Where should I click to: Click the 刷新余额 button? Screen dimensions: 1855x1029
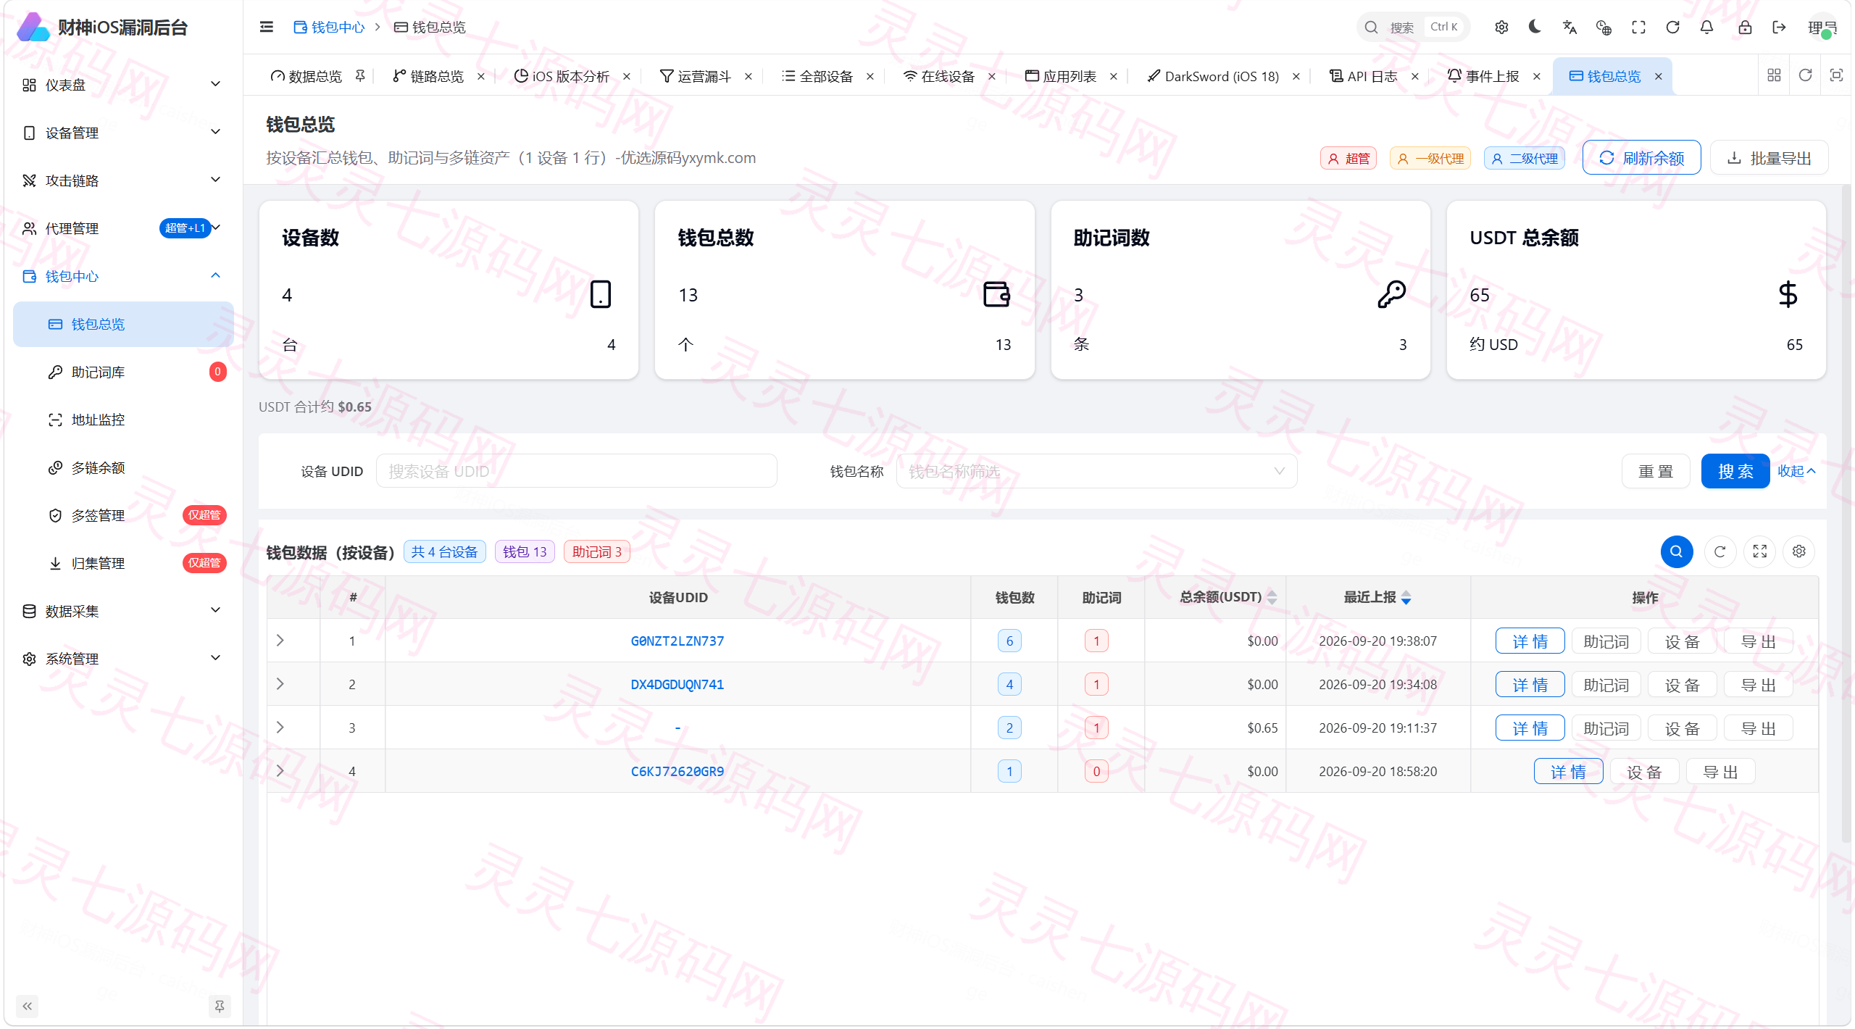click(1641, 158)
